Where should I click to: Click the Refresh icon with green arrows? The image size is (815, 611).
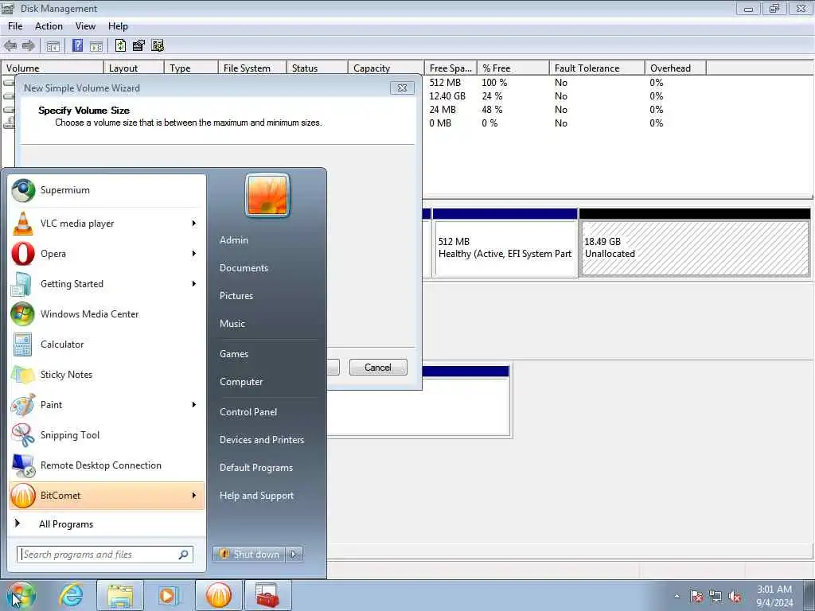(120, 45)
